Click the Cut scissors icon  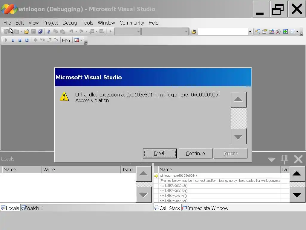click(x=49, y=31)
